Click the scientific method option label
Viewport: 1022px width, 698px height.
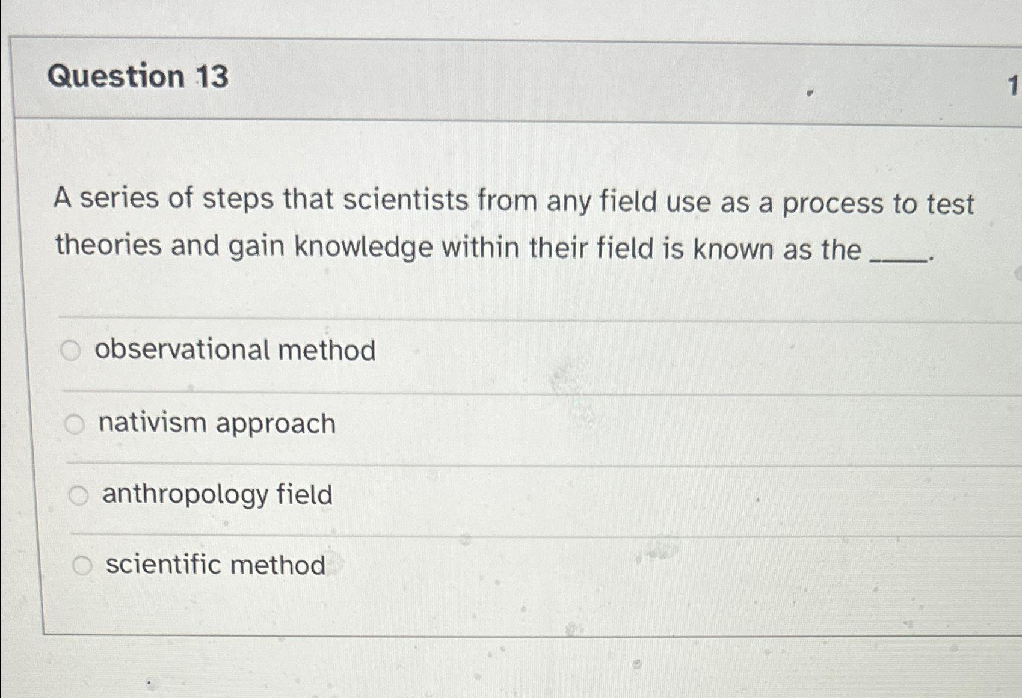[x=214, y=564]
